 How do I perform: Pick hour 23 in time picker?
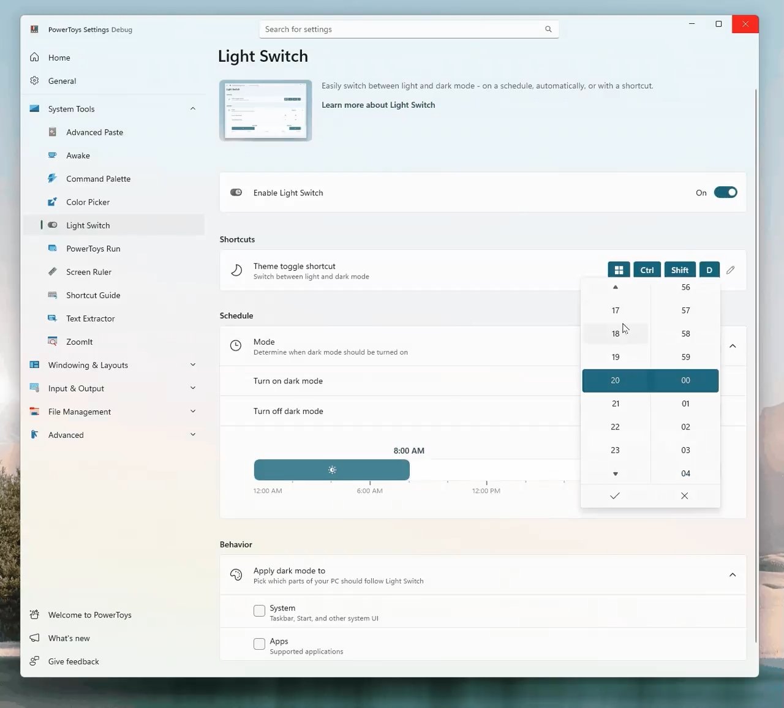(x=616, y=450)
